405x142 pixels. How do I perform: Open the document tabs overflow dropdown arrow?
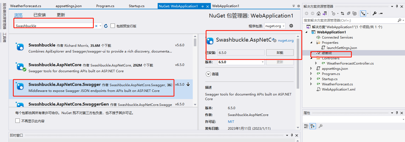click(294, 6)
